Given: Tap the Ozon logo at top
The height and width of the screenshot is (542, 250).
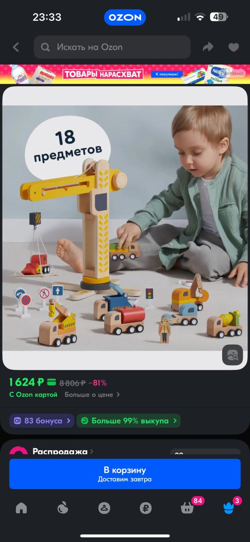Looking at the screenshot, I should tap(125, 18).
